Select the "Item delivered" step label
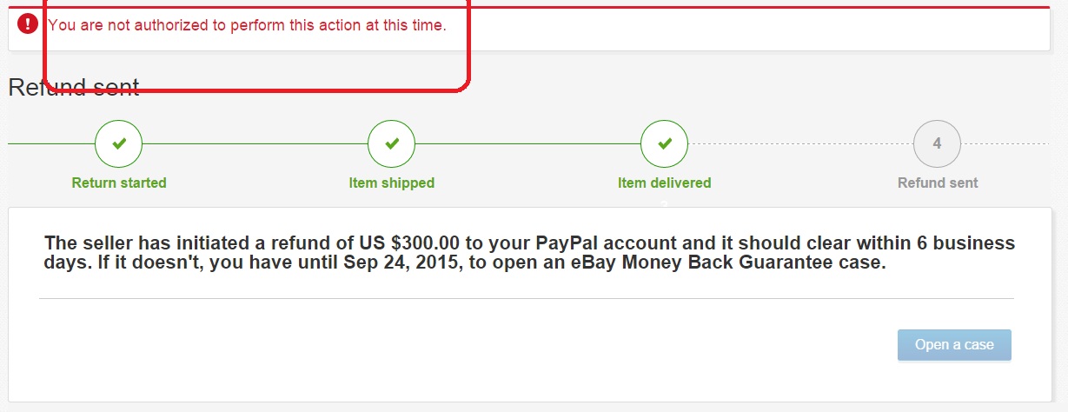 [665, 183]
